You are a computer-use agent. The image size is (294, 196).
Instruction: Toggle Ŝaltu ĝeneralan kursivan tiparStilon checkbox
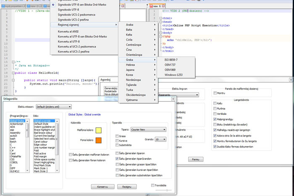[x=117, y=170]
